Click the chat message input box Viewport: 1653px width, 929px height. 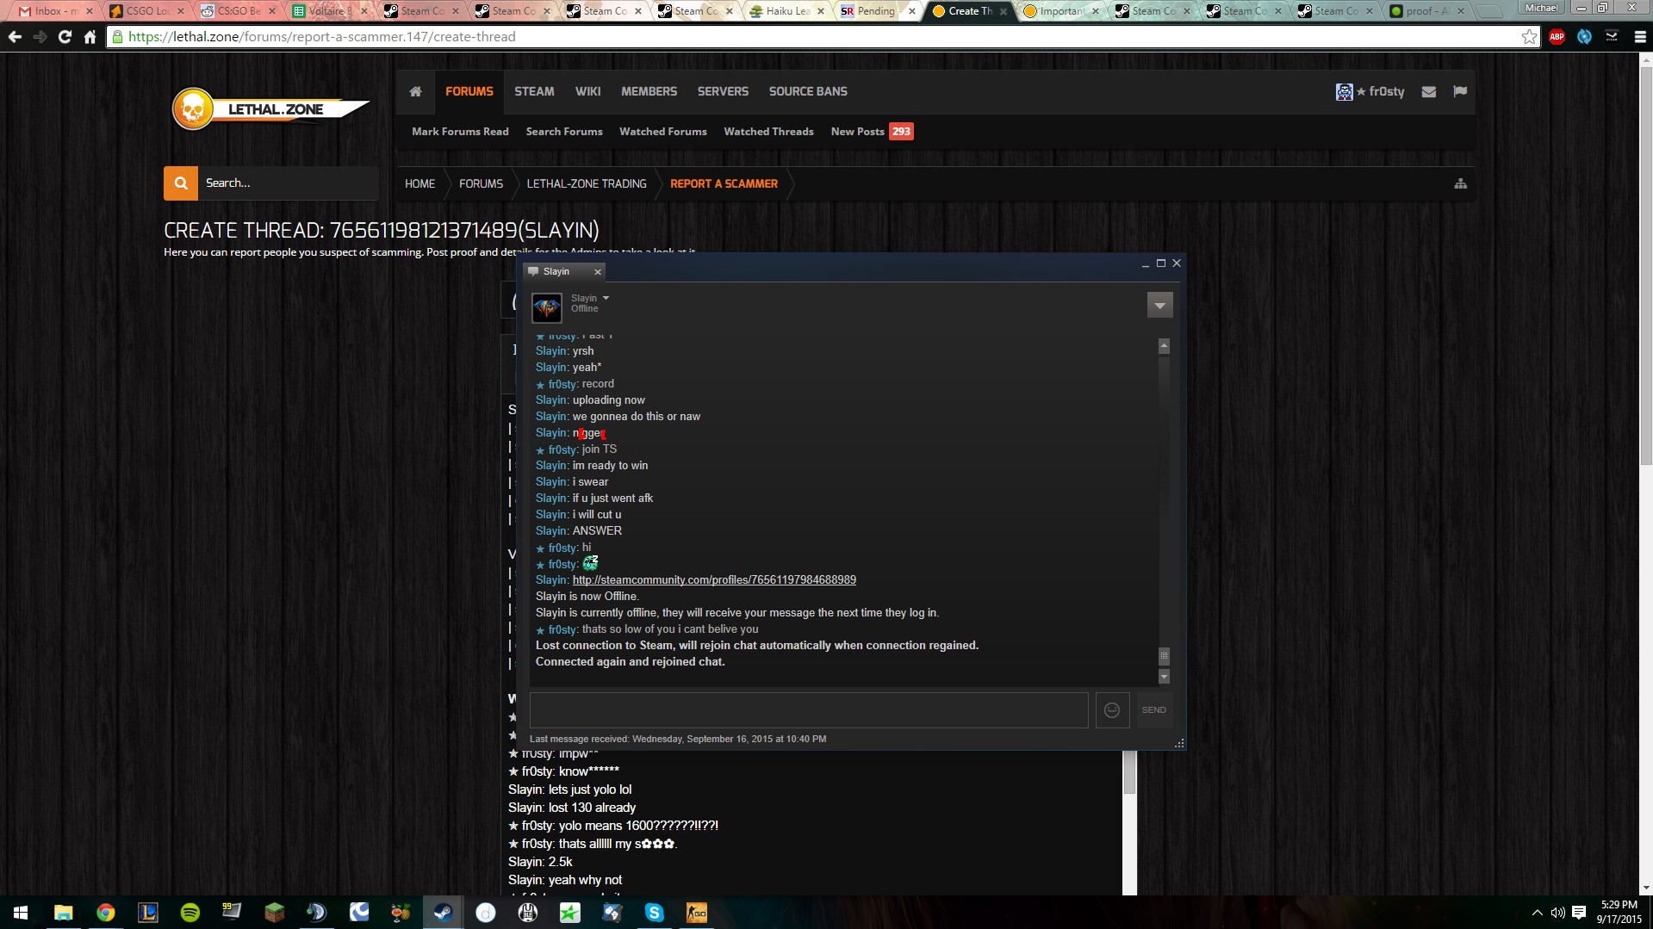tap(808, 710)
